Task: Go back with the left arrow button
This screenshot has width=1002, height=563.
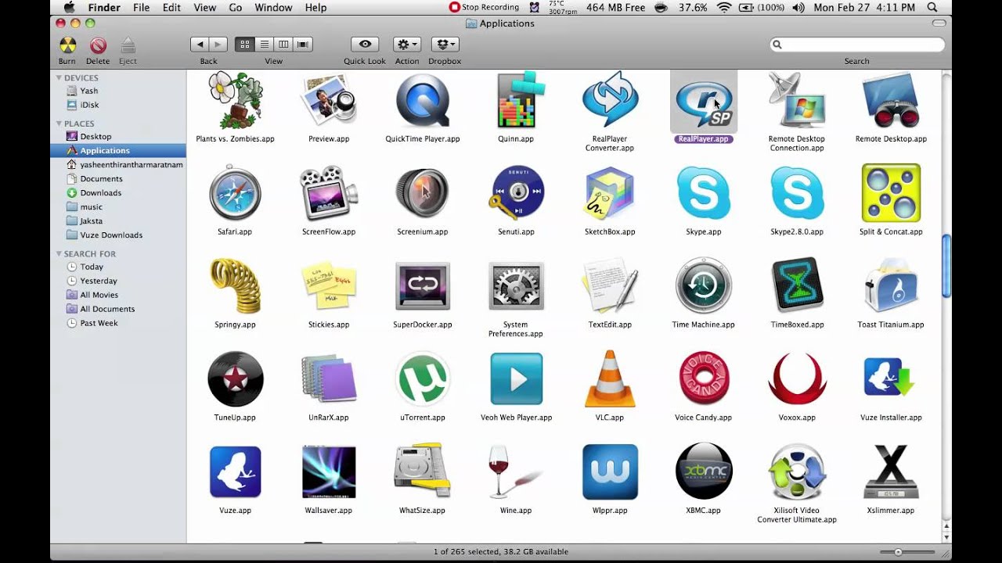Action: 200,45
